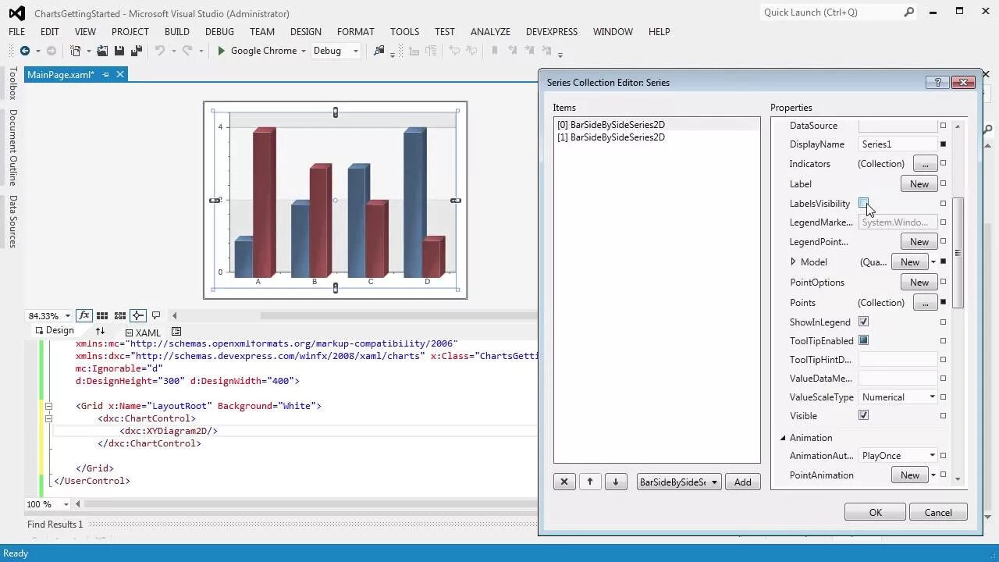The image size is (999, 562).
Task: Open Indicators collection with ellipsis button
Action: pyautogui.click(x=925, y=164)
